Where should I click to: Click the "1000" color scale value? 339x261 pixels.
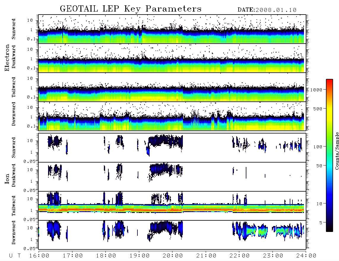coord(316,90)
